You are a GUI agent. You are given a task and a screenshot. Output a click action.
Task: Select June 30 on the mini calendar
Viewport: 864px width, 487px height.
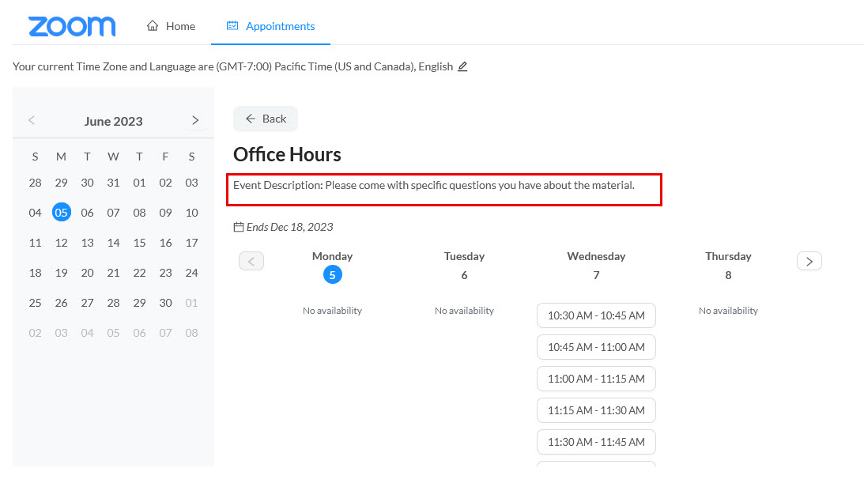(x=165, y=302)
